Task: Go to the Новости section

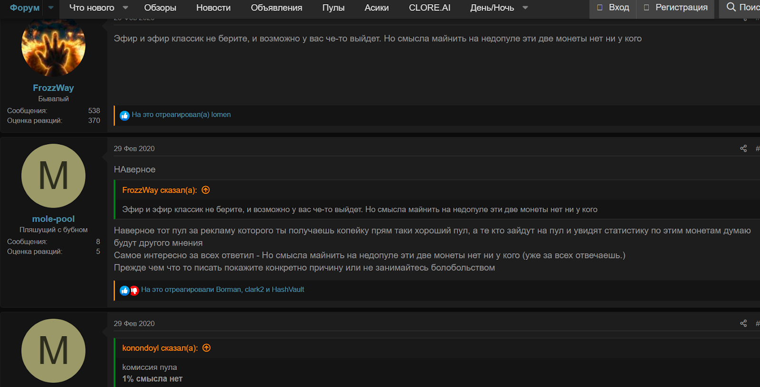Action: coord(213,8)
